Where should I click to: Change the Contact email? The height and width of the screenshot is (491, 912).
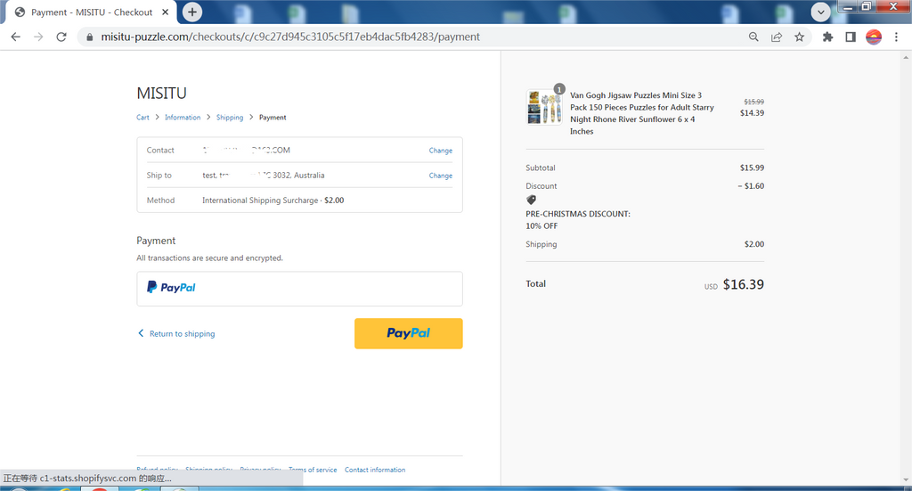tap(440, 151)
